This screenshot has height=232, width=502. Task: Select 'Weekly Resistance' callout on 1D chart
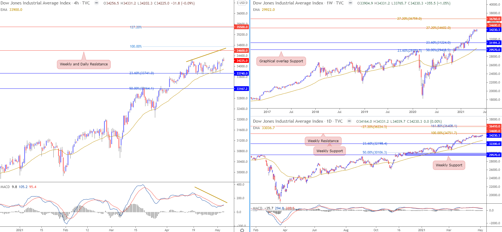tap(323, 141)
